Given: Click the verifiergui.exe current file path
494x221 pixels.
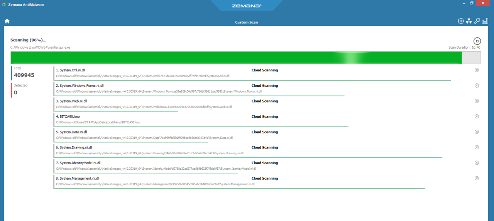Looking at the screenshot, I should pos(41,47).
